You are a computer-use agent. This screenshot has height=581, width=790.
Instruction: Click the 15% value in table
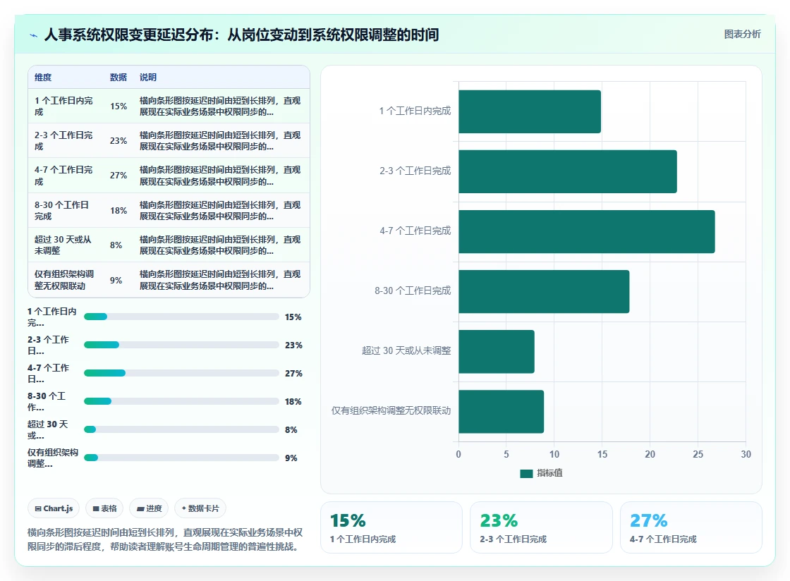[119, 106]
